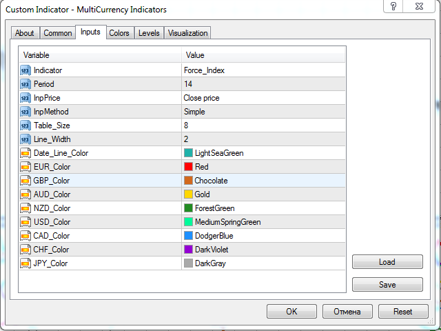Viewport: 441px width, 331px height.
Task: Select the CHF_Color variable name
Action: click(x=51, y=250)
